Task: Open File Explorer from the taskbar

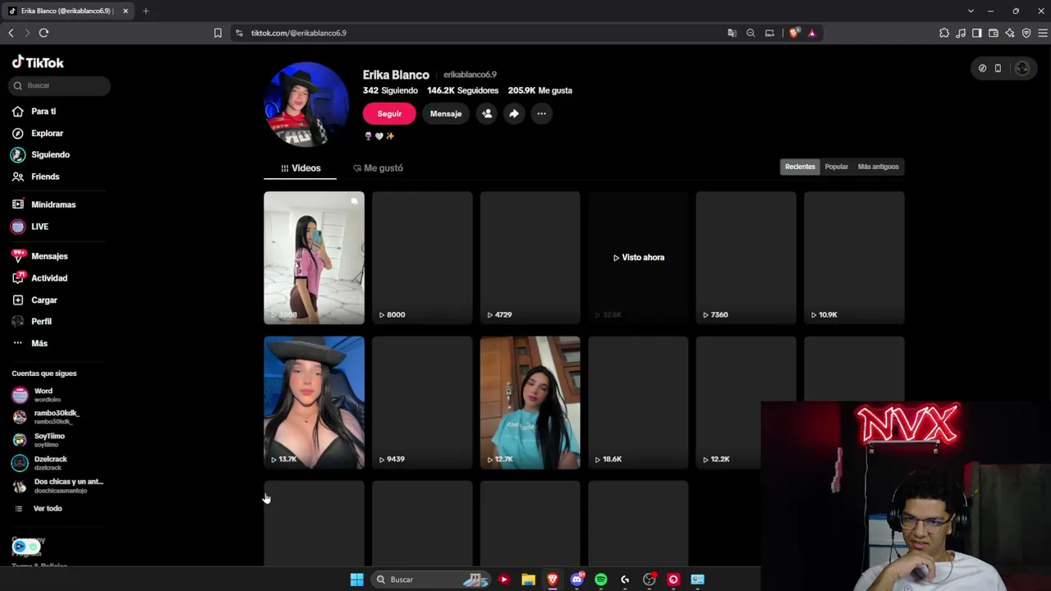Action: pos(528,580)
